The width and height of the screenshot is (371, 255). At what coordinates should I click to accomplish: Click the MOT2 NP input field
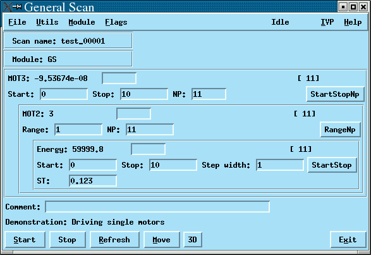pos(150,130)
